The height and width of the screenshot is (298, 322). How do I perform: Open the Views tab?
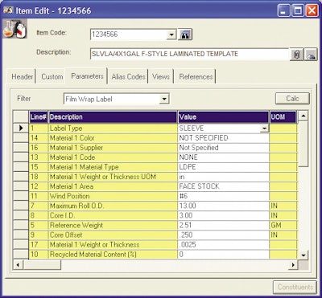click(161, 76)
